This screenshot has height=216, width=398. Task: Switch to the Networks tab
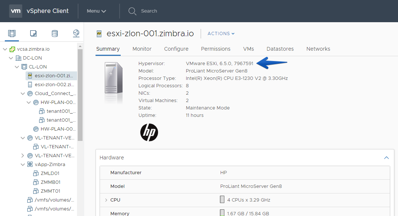318,49
